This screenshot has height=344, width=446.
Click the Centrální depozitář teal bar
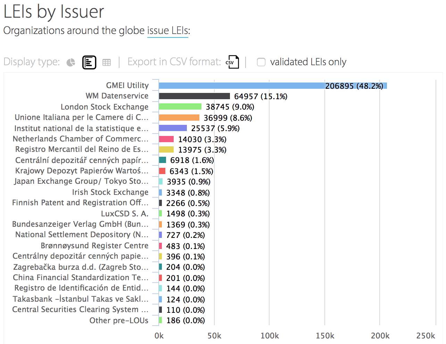[x=163, y=160]
